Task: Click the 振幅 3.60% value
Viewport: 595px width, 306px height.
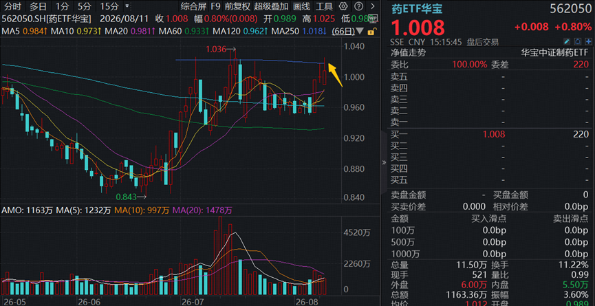Action: point(577,294)
